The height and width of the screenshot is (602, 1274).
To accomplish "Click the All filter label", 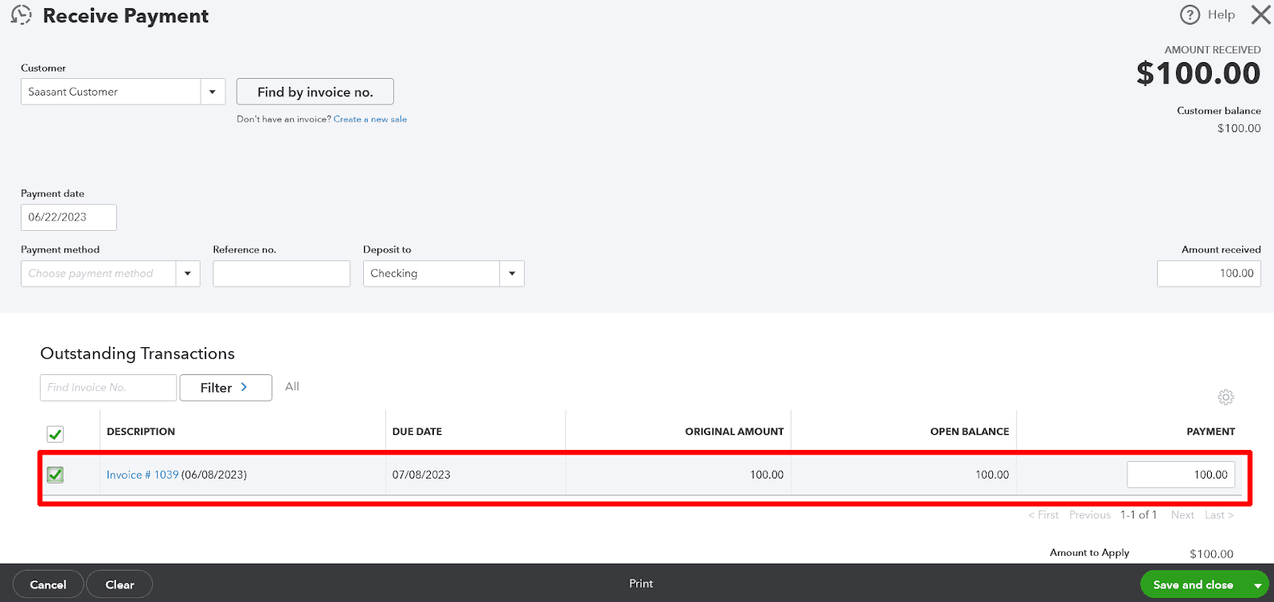I will tap(292, 386).
